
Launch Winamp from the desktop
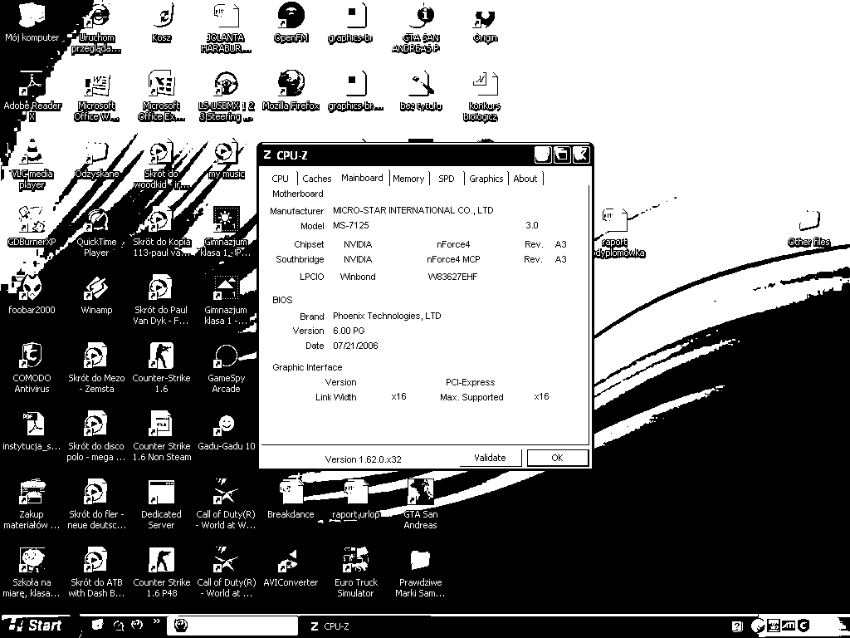point(96,290)
